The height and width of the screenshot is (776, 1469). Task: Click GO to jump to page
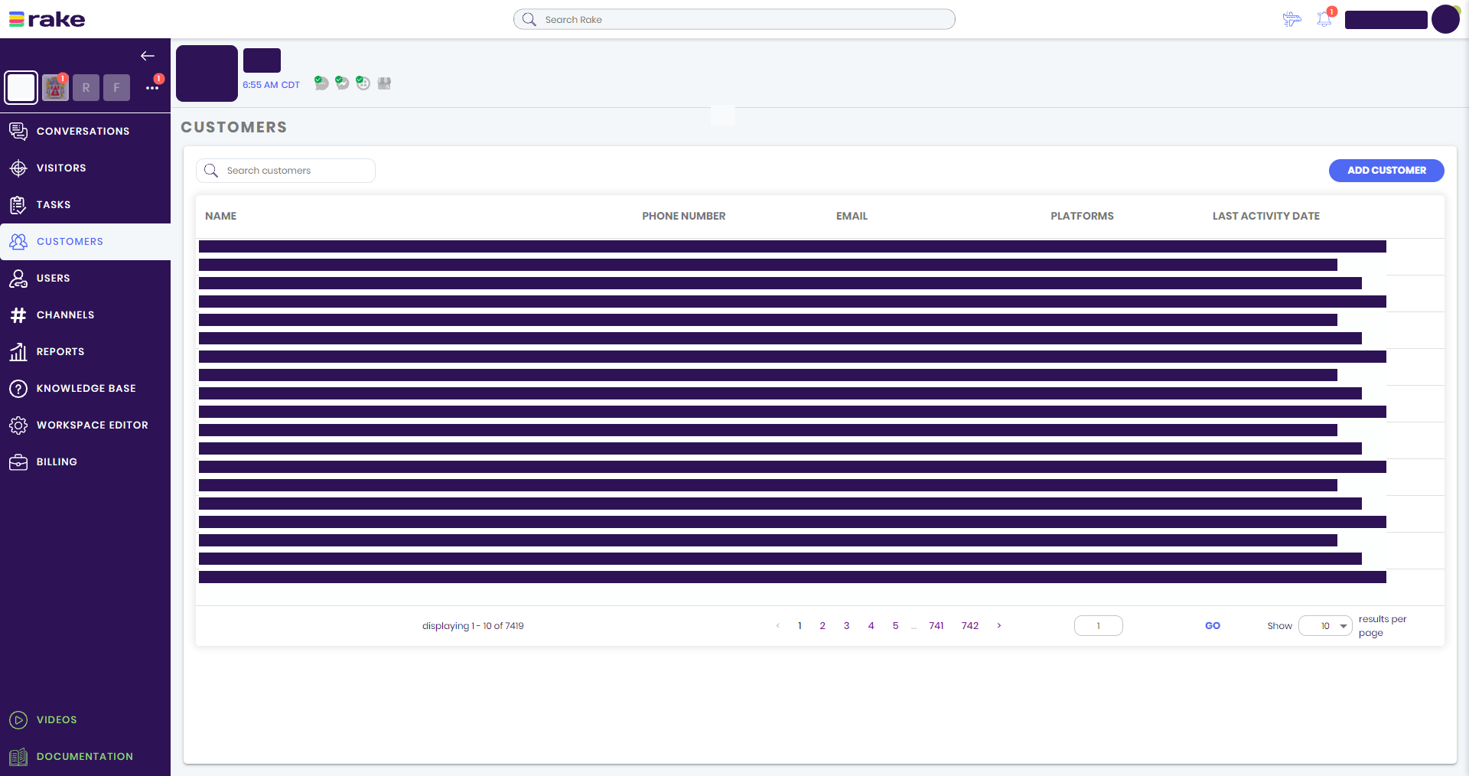point(1212,626)
